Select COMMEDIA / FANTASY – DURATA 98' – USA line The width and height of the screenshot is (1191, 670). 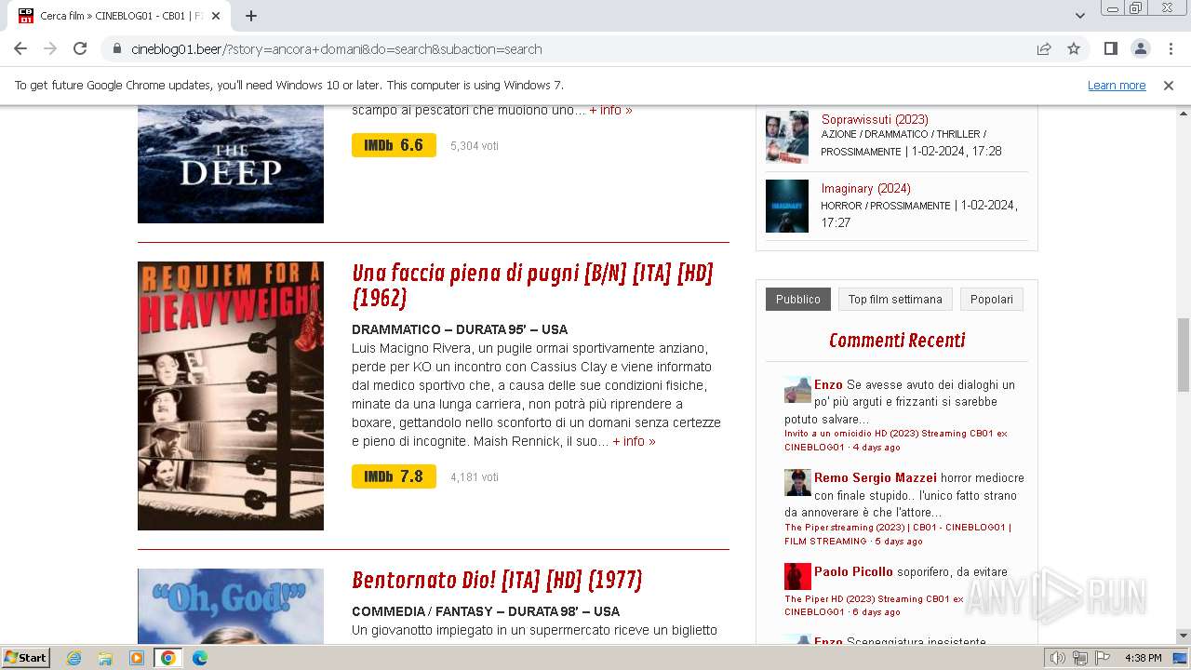pyautogui.click(x=486, y=611)
